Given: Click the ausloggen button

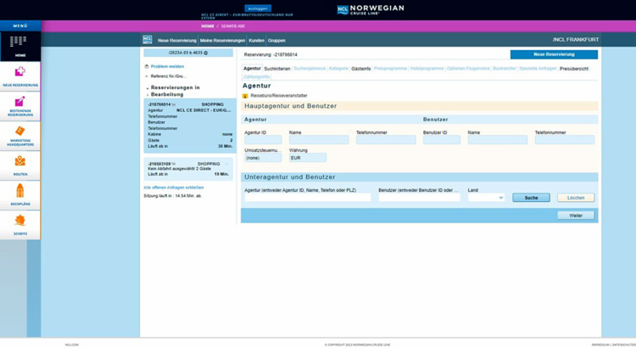Looking at the screenshot, I should 258,8.
